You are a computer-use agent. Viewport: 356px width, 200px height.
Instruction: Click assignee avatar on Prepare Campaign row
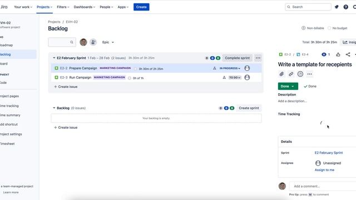click(x=247, y=68)
